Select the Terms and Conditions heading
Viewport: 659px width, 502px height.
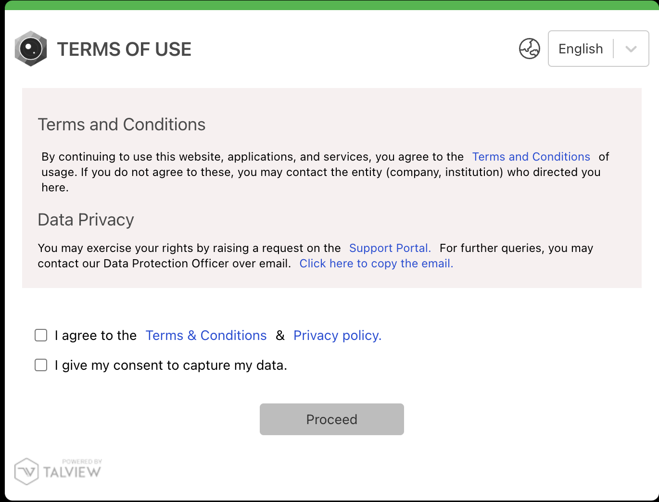pos(122,125)
